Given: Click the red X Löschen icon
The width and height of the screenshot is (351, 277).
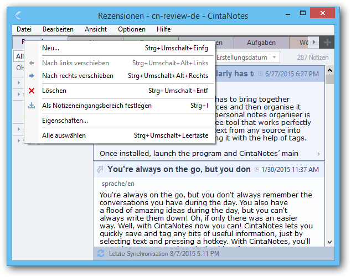Looking at the screenshot, I should click(32, 91).
